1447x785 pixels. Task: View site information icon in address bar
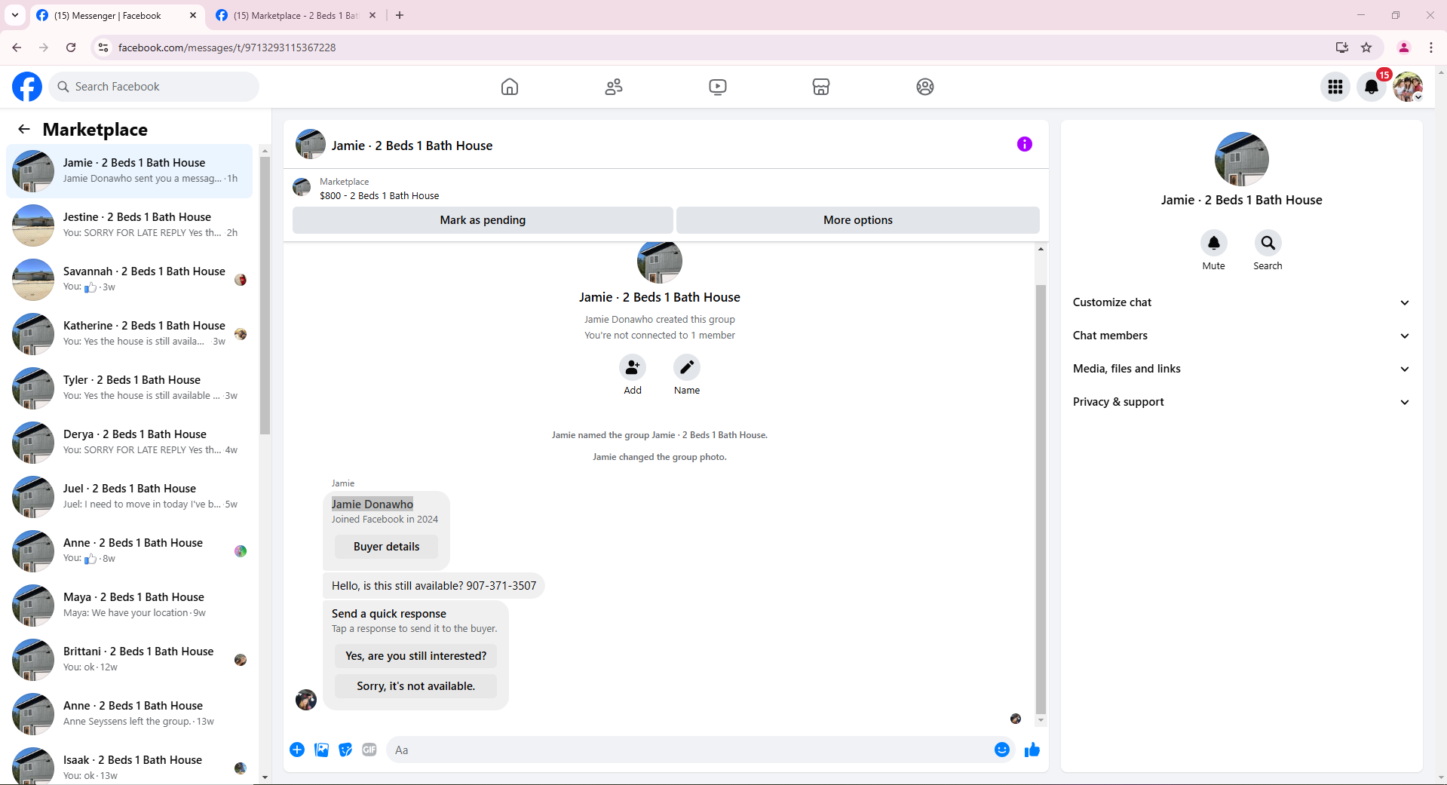tap(103, 48)
